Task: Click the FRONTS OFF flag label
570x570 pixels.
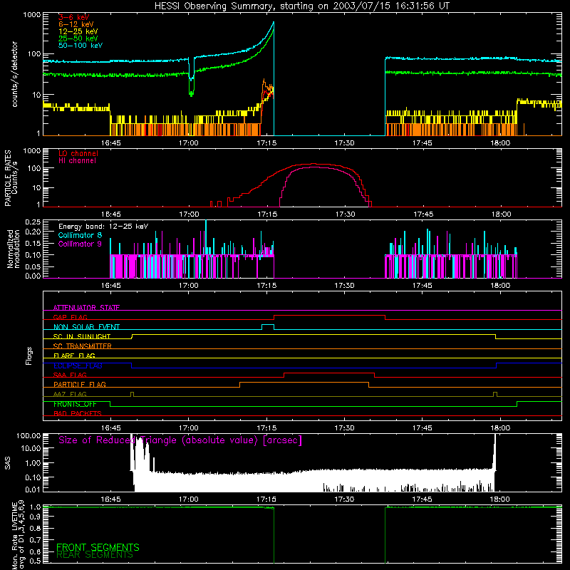Action: point(75,404)
